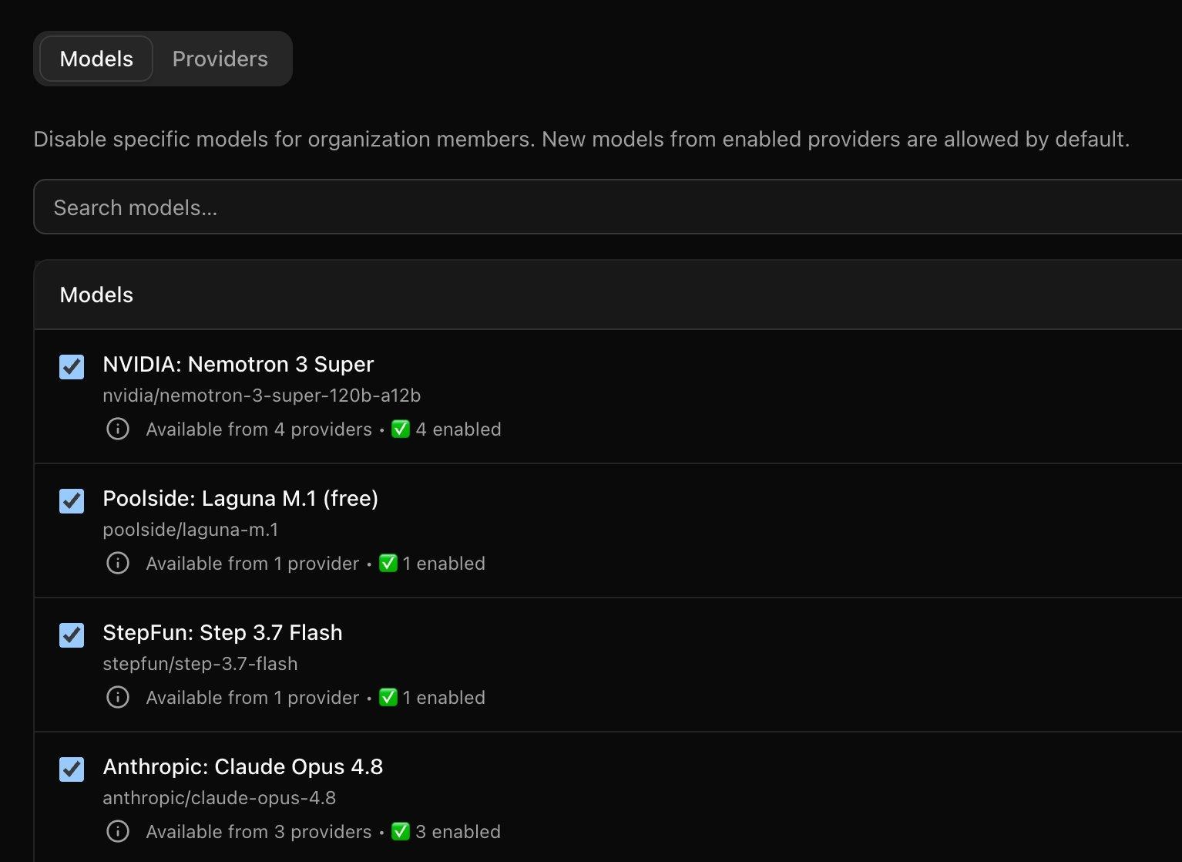Click the '3 enabled' status text
Screen dimensions: 1182x862
[458, 831]
